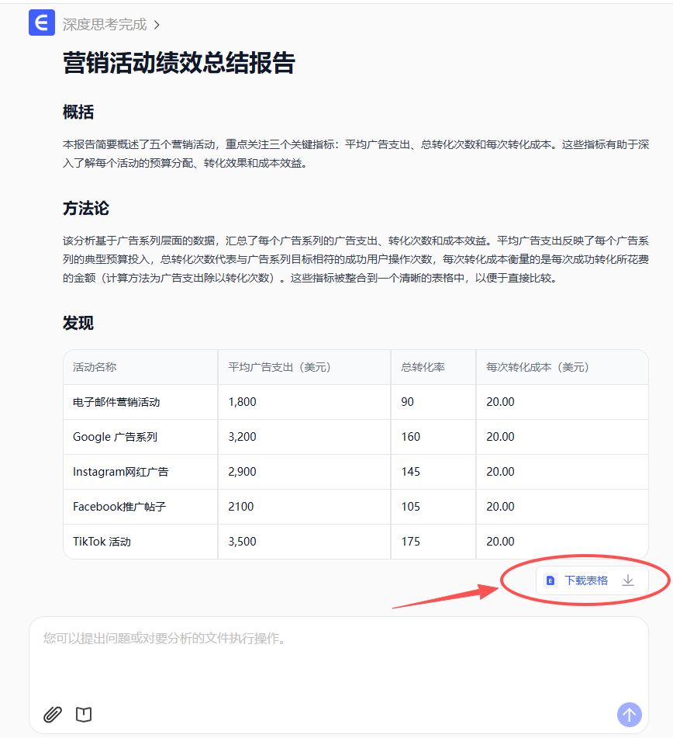Click the 每次转化成本（美元） column header
This screenshot has width=673, height=738.
pyautogui.click(x=537, y=367)
